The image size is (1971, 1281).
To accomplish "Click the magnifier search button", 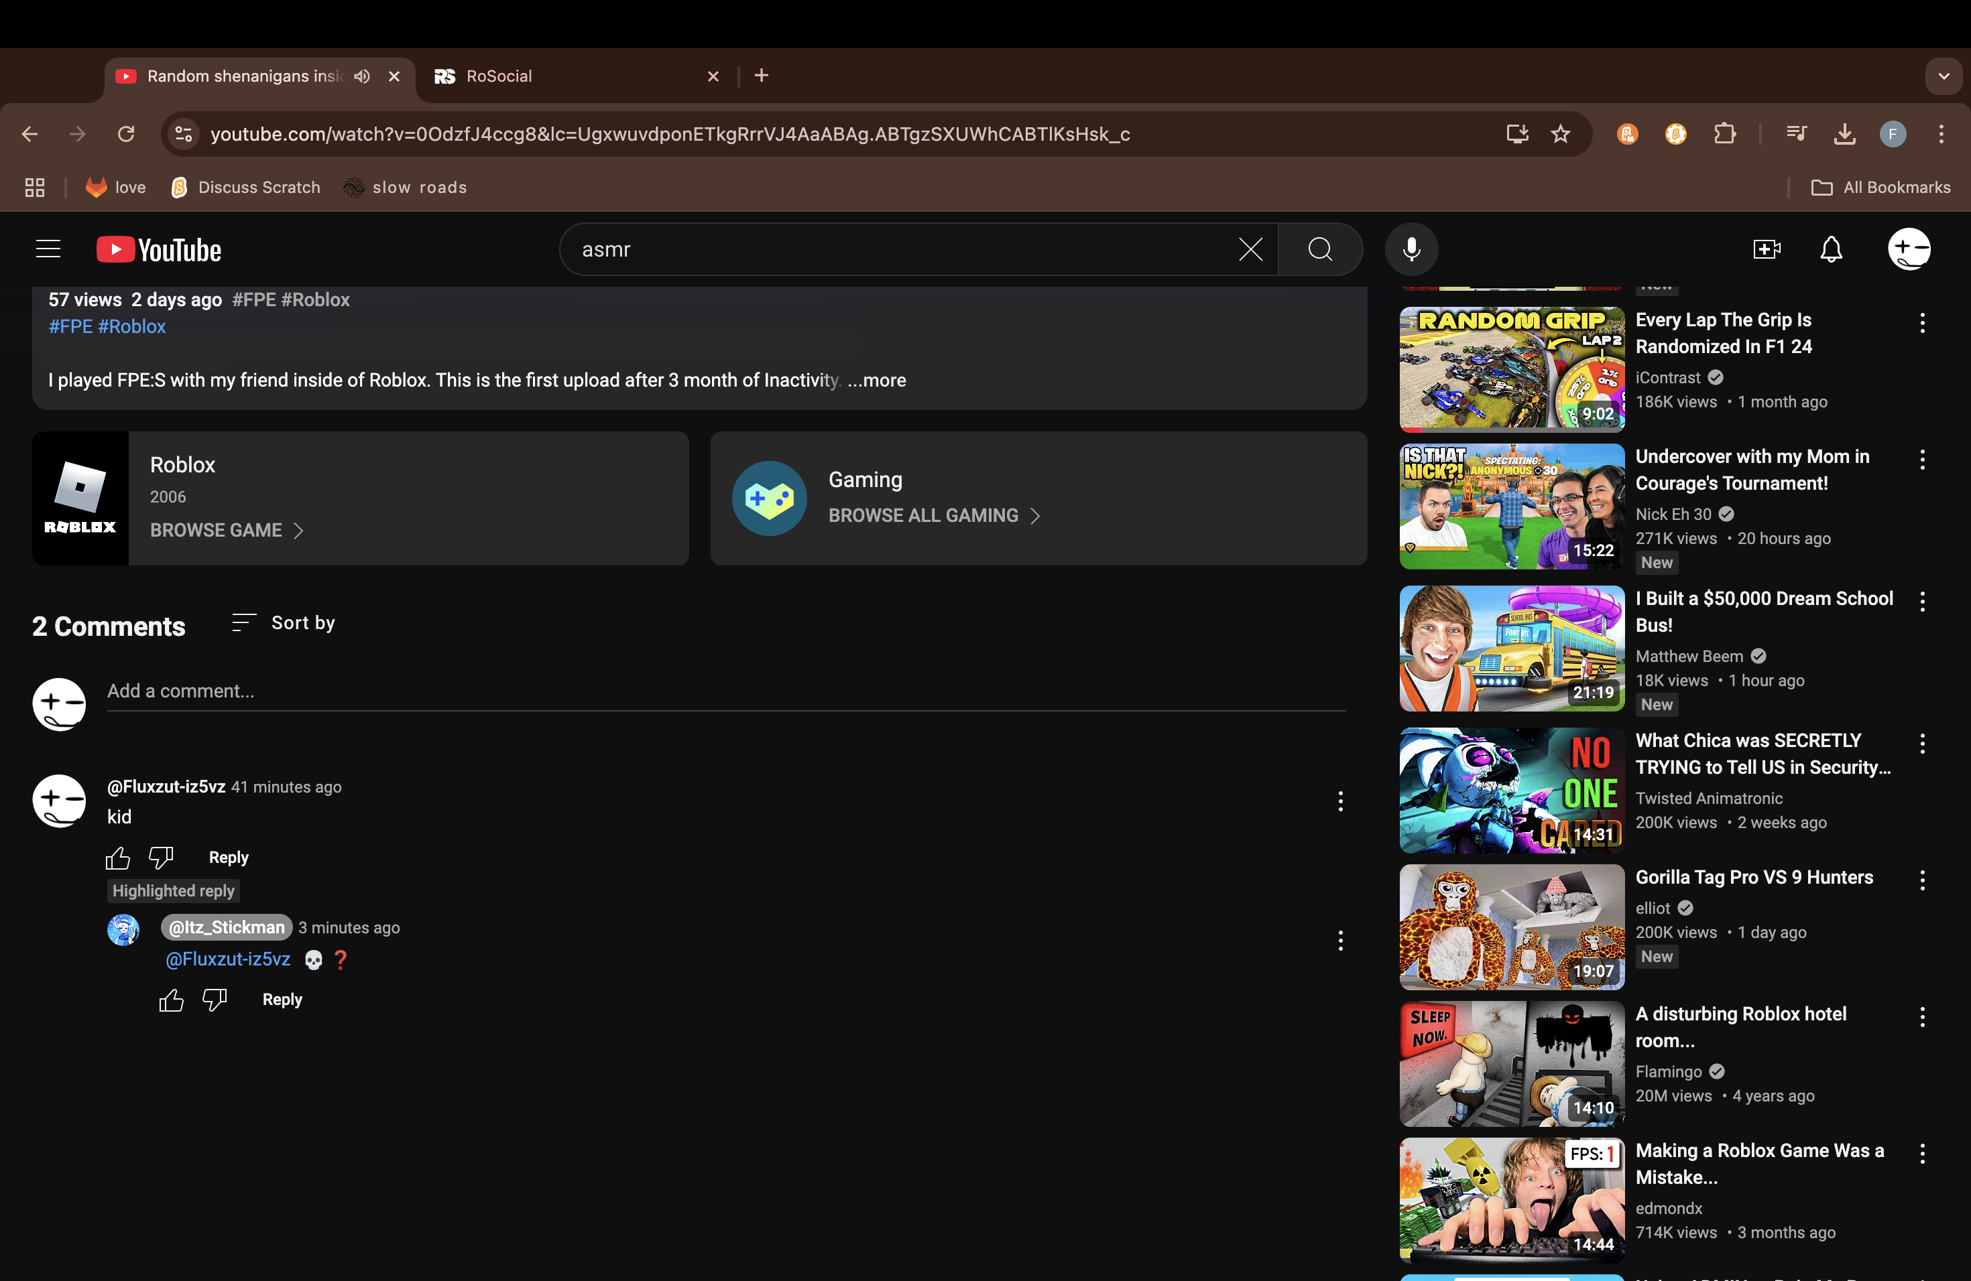I will coord(1320,249).
